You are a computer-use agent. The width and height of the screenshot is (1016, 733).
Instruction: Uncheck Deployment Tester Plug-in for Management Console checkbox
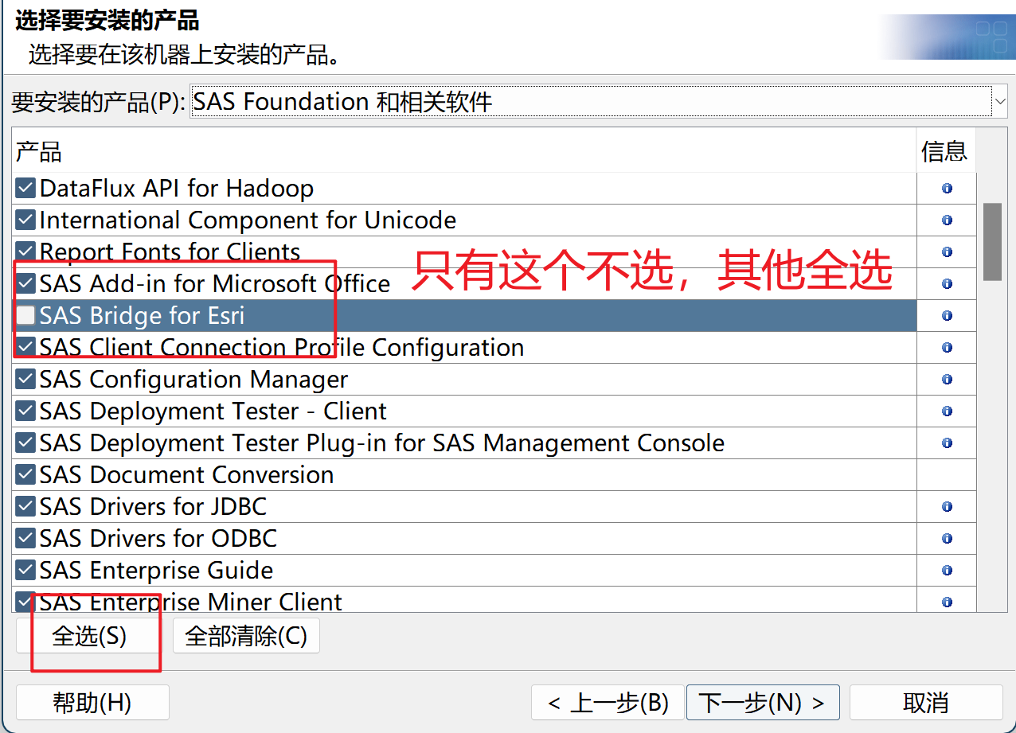(x=25, y=443)
